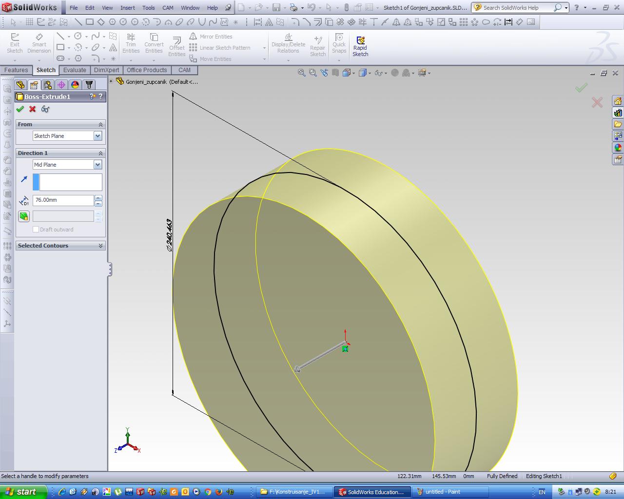Screen dimensions: 624x499
Task: Decrease the depth value with down spinner
Action: point(98,203)
